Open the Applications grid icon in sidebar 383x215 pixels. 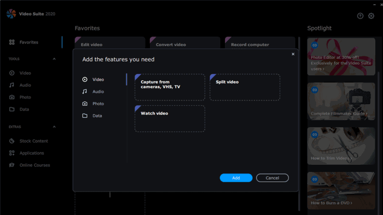pos(11,153)
